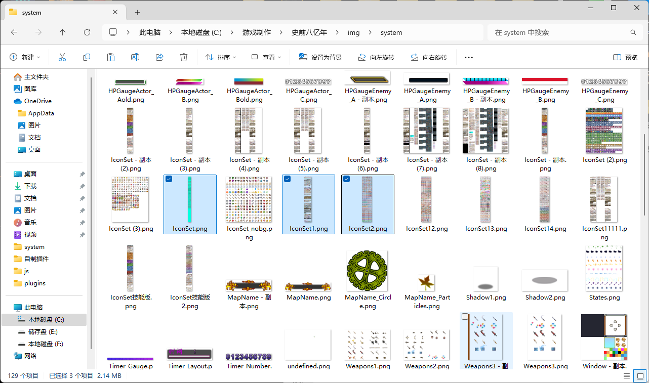649x383 pixels.
Task: Click the Copy icon in toolbar
Action: [87, 57]
